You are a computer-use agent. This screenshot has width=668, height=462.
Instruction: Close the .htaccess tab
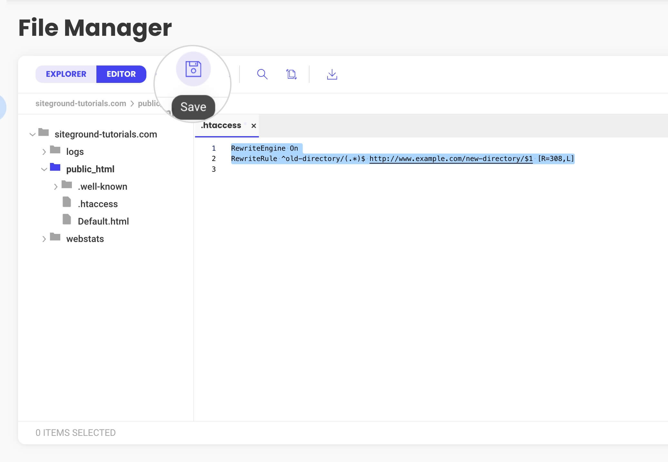(x=254, y=126)
